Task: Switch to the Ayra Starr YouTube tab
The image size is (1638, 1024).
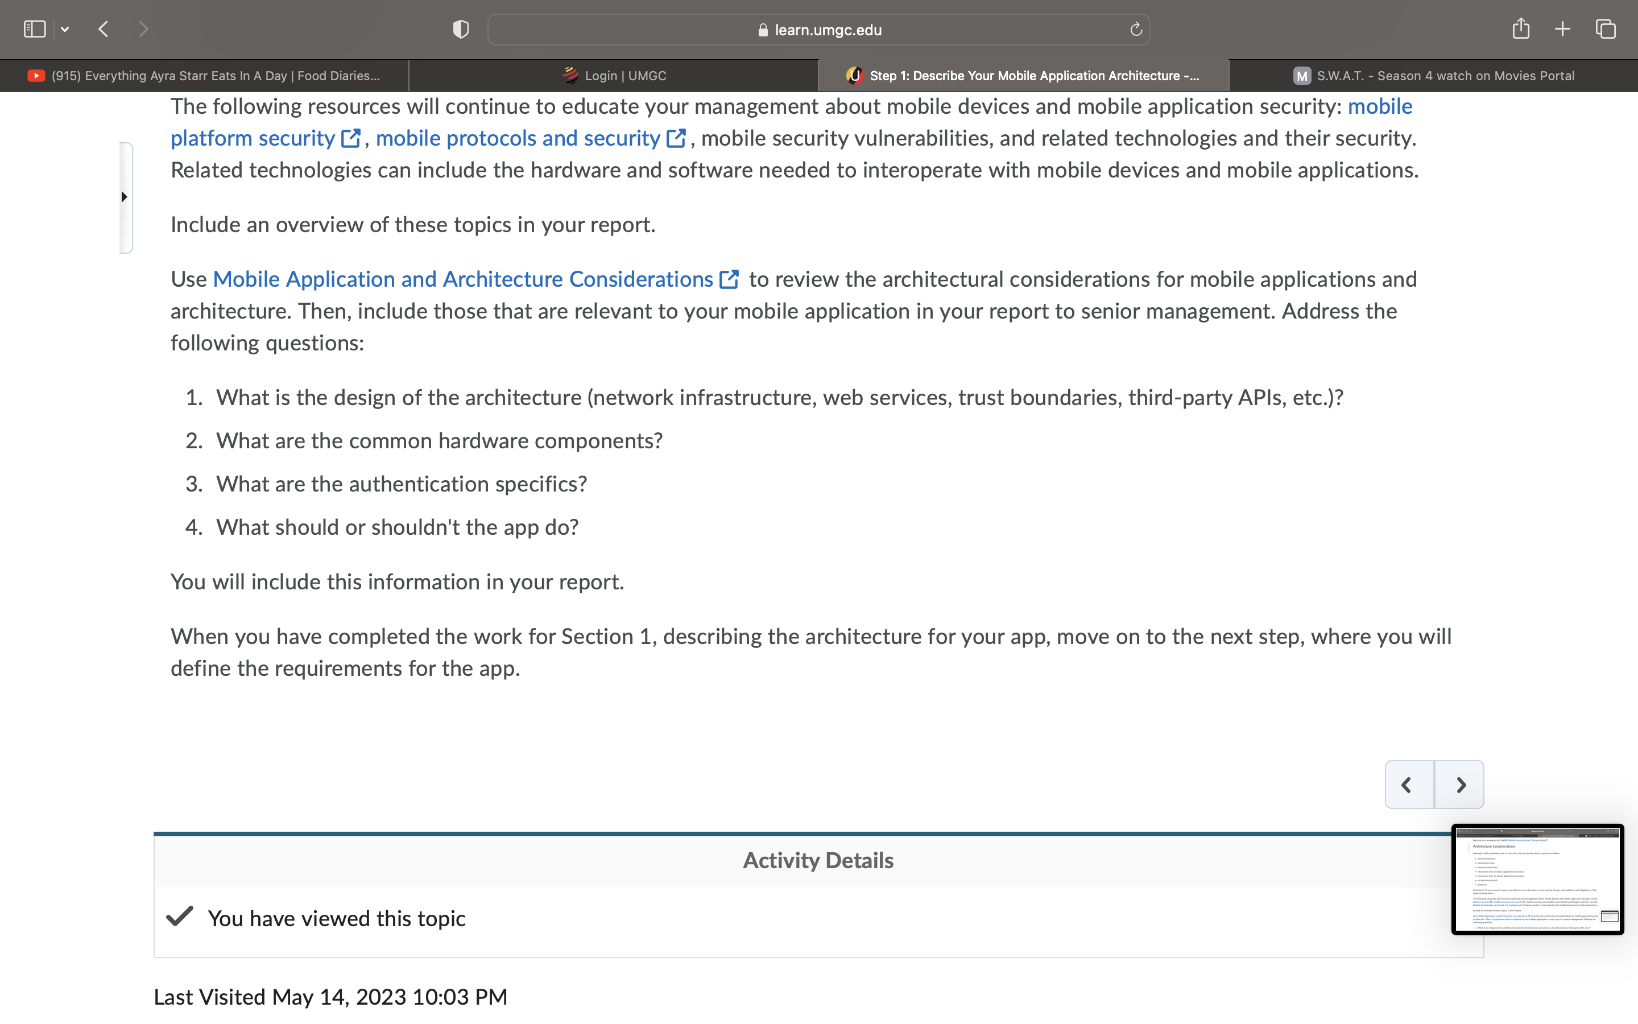Action: point(204,75)
